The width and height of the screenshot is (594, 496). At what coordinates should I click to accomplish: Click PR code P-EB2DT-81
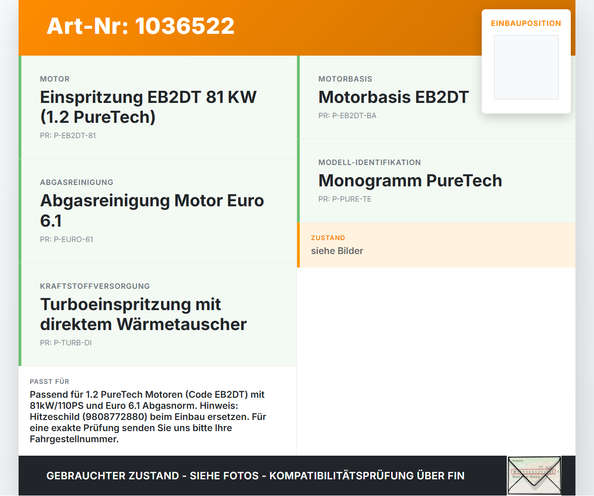coord(68,135)
